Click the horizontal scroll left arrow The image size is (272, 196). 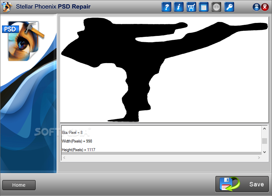coord(64,157)
